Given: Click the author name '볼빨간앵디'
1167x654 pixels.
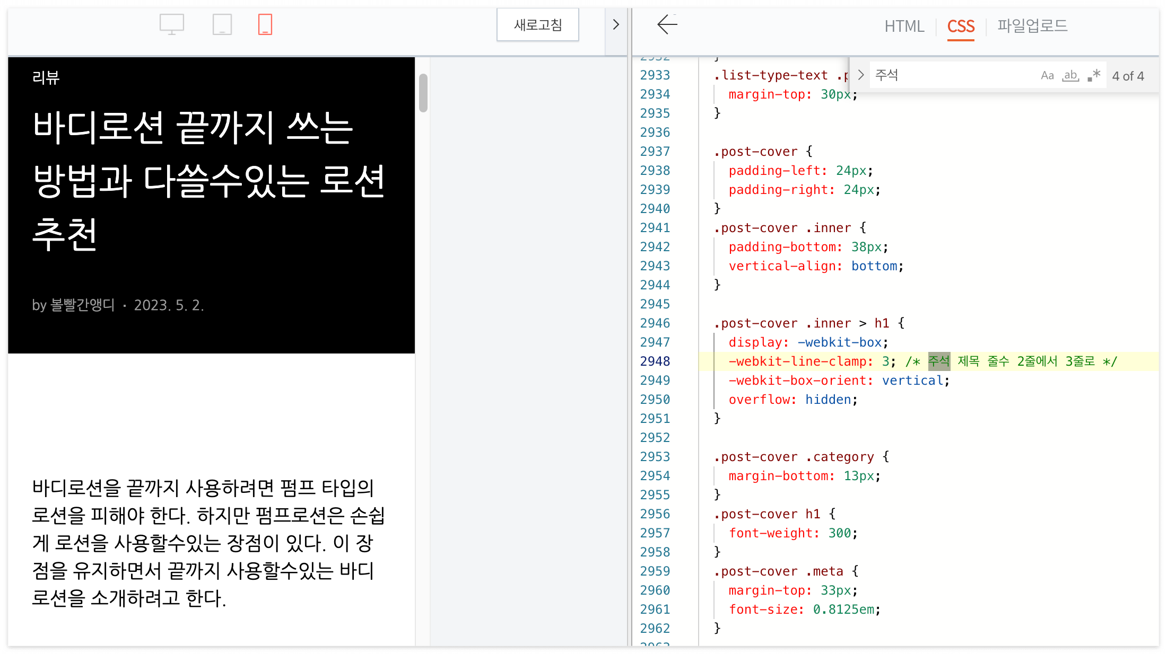Looking at the screenshot, I should [x=83, y=305].
